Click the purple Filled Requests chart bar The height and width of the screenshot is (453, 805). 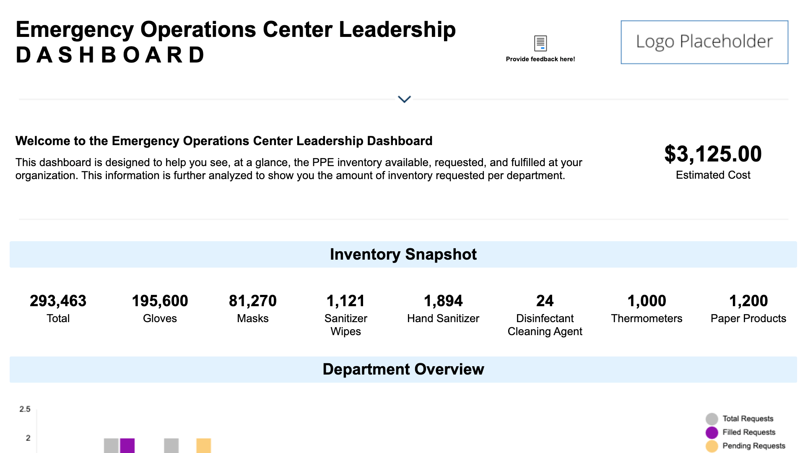[127, 445]
